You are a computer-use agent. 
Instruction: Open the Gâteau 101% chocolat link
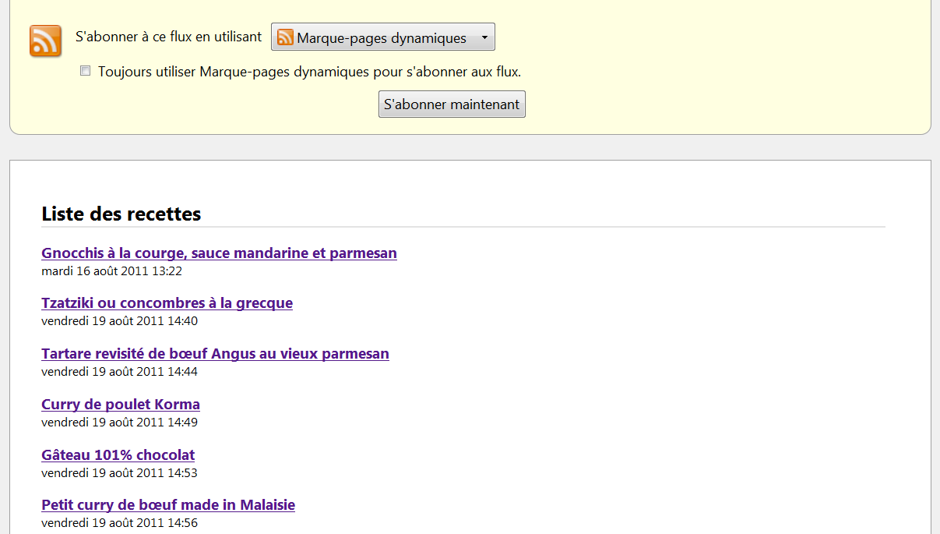(x=118, y=455)
